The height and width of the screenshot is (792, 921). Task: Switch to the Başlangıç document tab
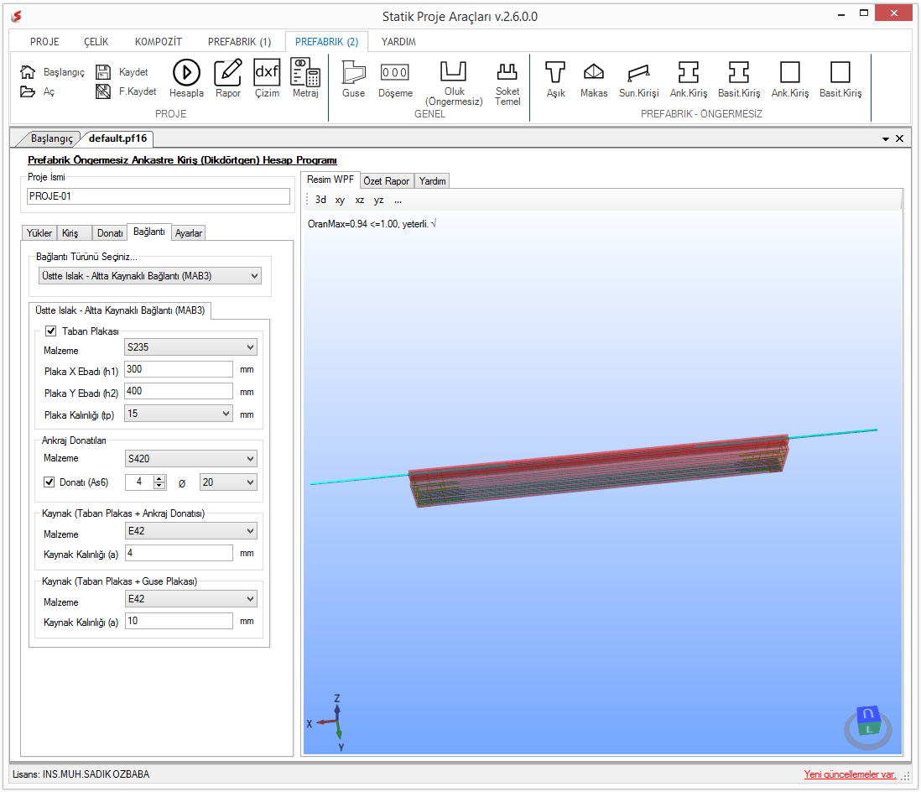click(52, 138)
